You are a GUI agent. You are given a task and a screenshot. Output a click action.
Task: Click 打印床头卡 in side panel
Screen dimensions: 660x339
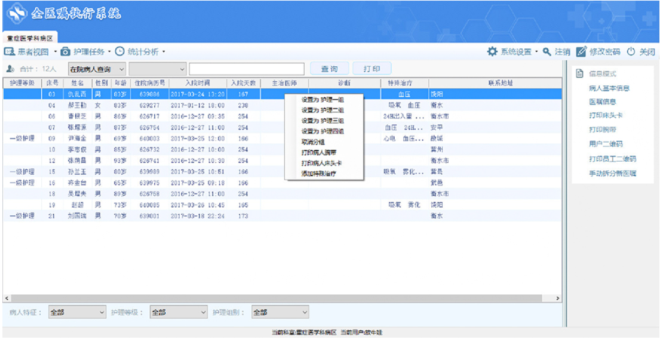606,115
